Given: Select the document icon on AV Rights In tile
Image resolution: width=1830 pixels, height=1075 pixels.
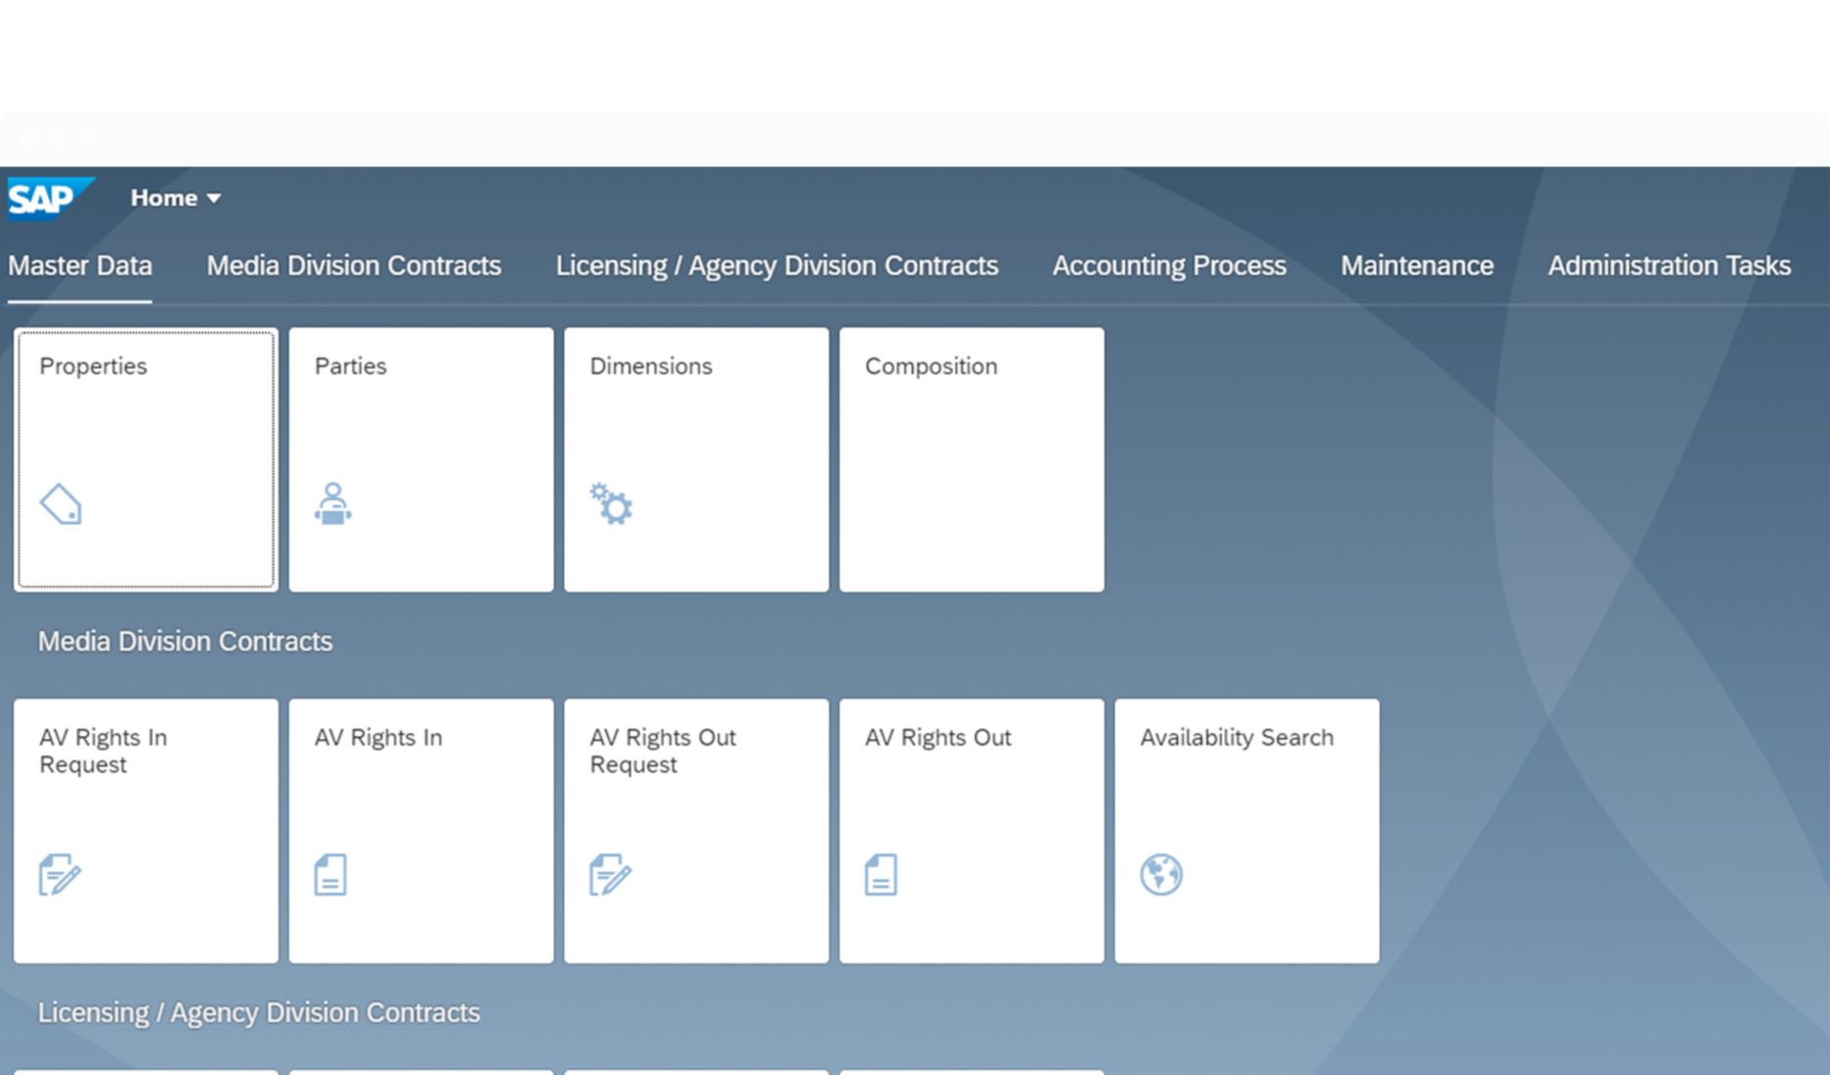Looking at the screenshot, I should coord(331,875).
